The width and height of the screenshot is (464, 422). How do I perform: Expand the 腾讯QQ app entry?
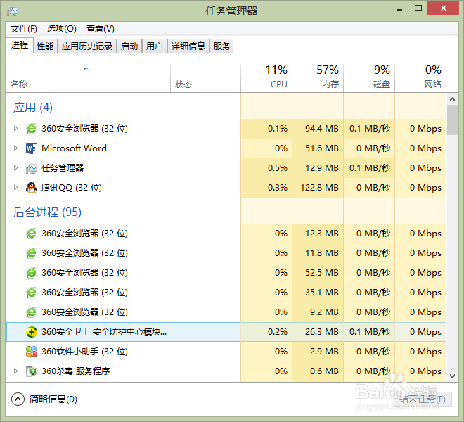[x=15, y=188]
